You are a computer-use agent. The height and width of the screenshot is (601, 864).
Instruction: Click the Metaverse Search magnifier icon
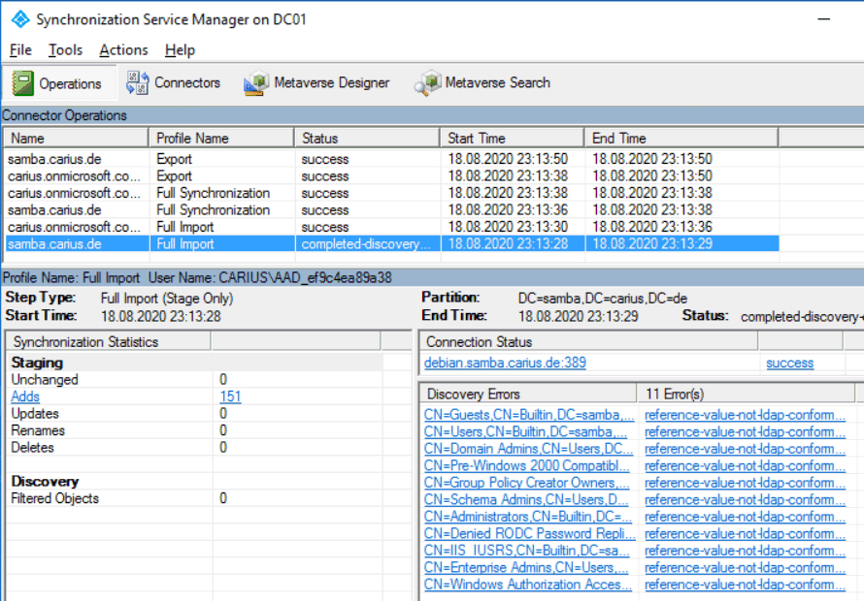tap(427, 83)
